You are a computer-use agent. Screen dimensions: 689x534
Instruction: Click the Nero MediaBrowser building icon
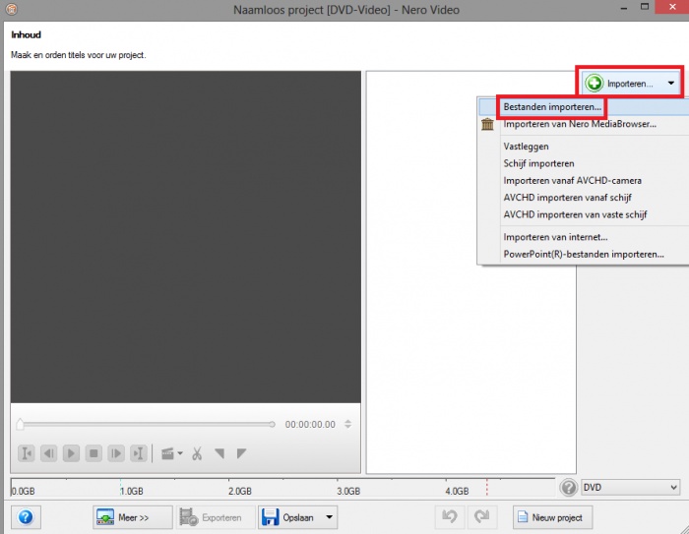point(487,124)
